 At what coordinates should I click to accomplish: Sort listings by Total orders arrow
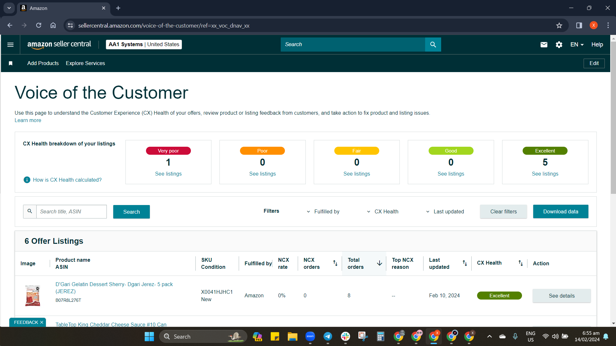(x=380, y=263)
